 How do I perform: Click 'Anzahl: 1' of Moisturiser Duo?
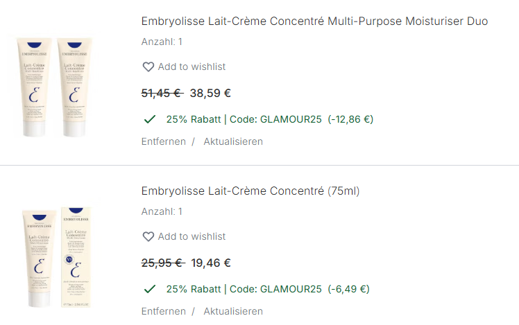[162, 42]
